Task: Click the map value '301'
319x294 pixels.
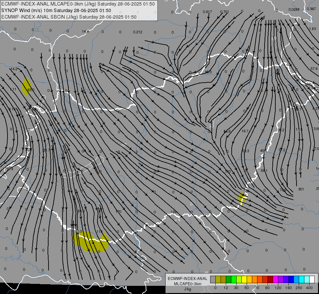Action: click(301, 189)
